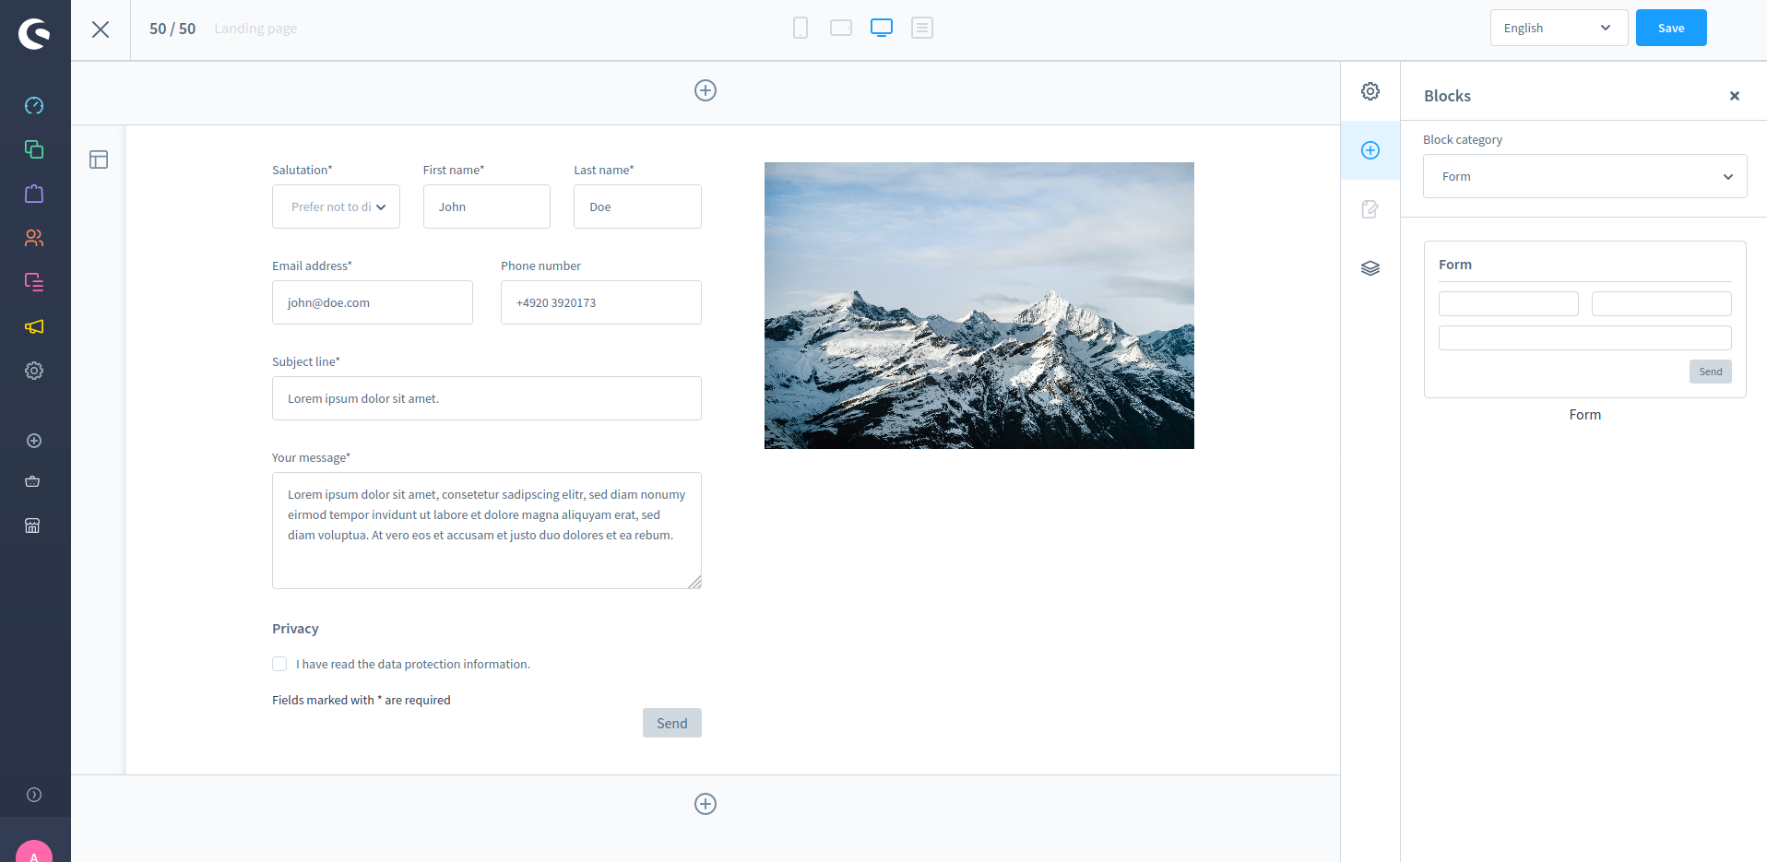This screenshot has width=1767, height=862.
Task: Click the Your message textarea
Action: coord(487,530)
